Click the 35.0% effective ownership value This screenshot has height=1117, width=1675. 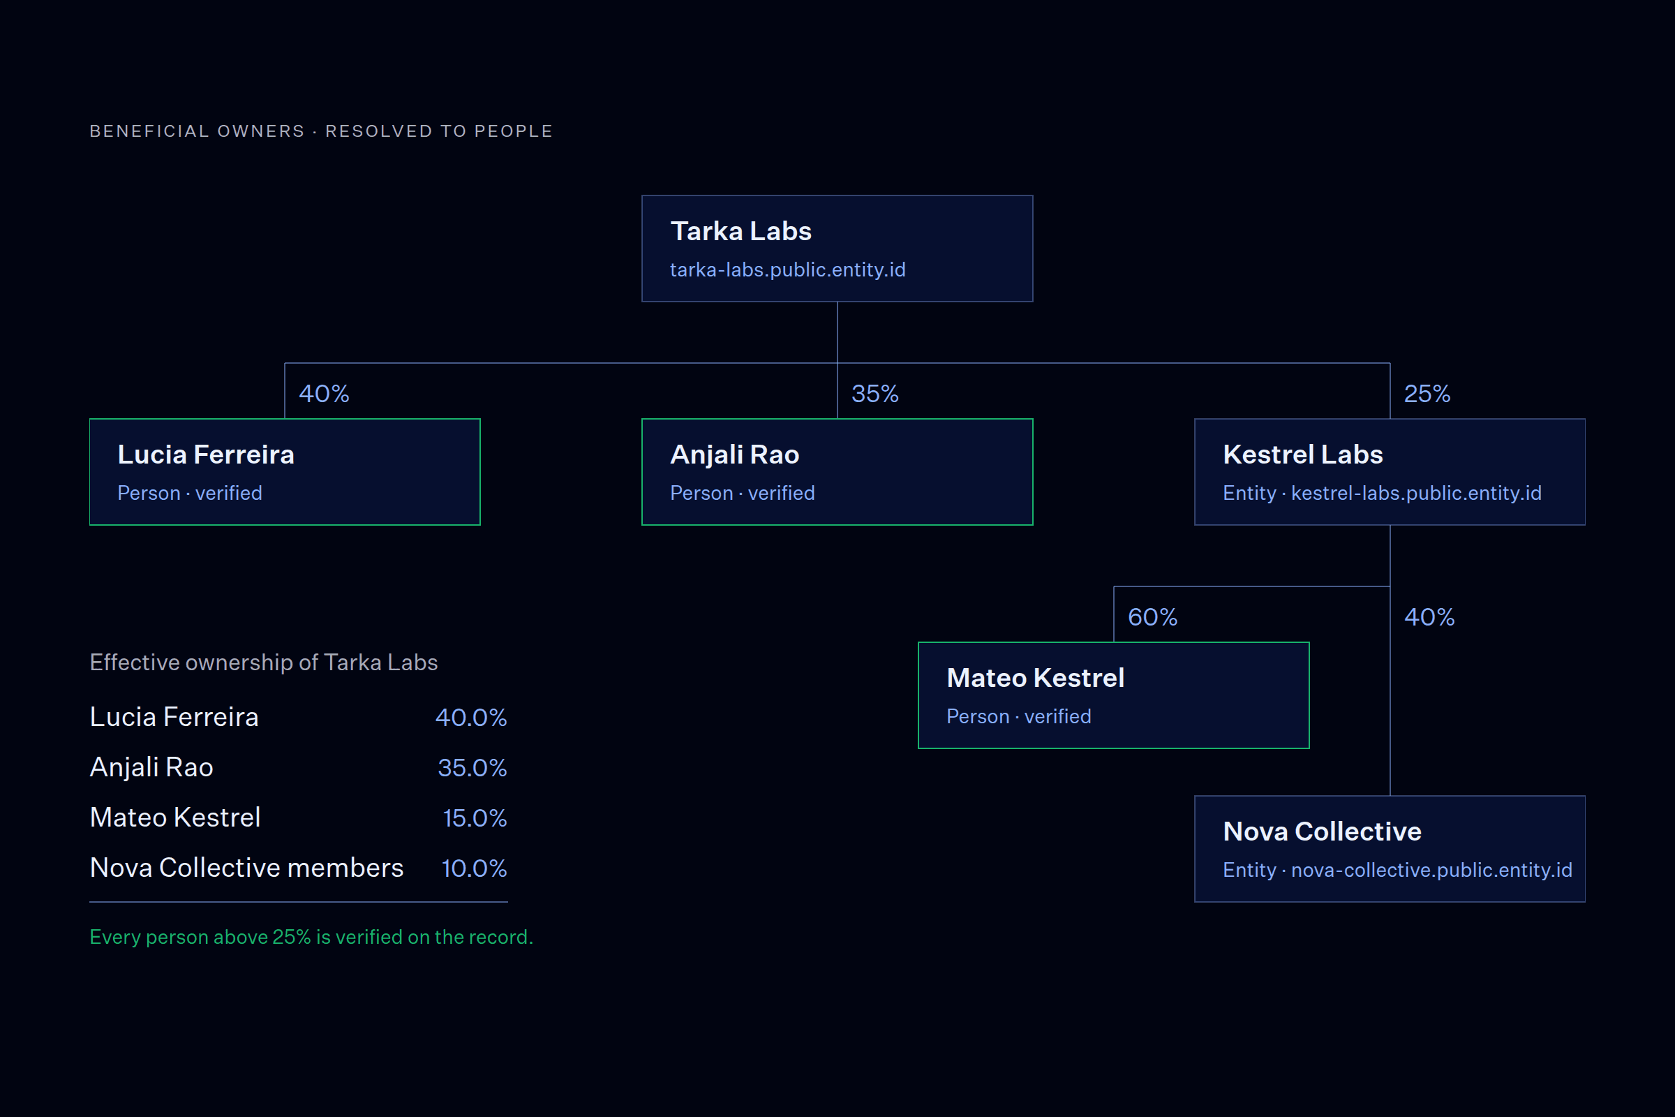472,768
